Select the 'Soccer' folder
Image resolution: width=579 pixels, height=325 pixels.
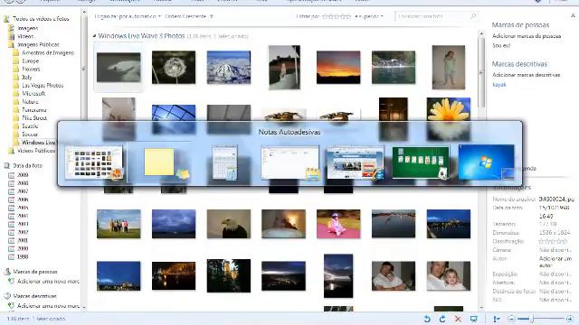click(30, 135)
